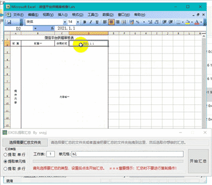Click the Excel workbook icon in menu bar
This screenshot has width=212, height=185.
[x=8, y=14]
